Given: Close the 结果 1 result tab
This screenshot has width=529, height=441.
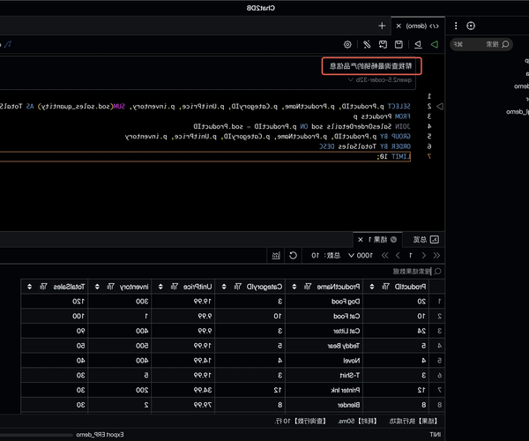Looking at the screenshot, I should [358, 239].
